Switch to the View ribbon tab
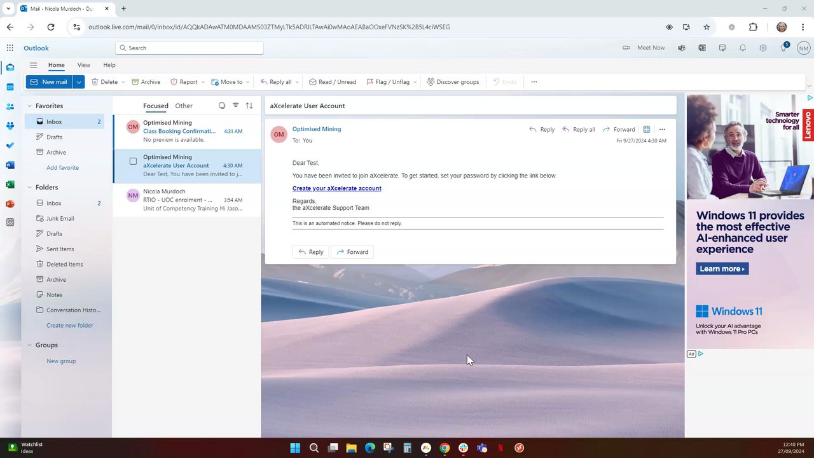Viewport: 814px width, 458px height. 83,65
